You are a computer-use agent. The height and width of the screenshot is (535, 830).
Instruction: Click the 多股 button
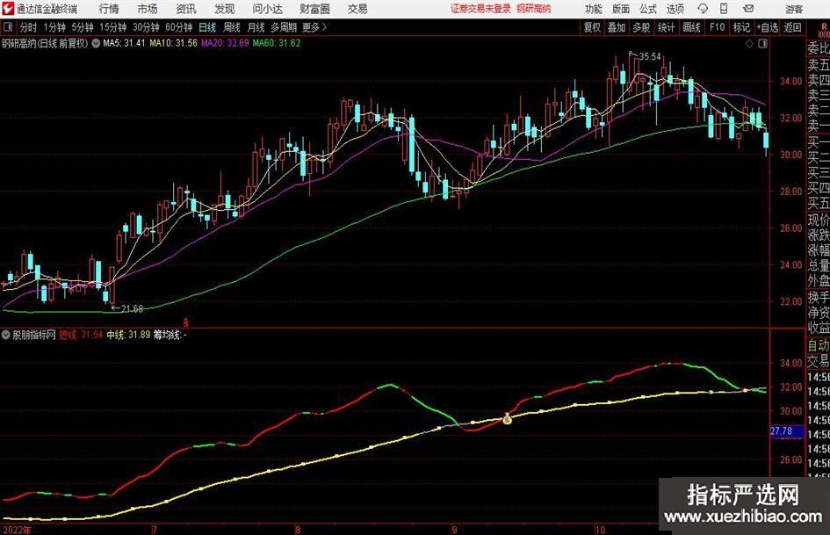tap(641, 27)
